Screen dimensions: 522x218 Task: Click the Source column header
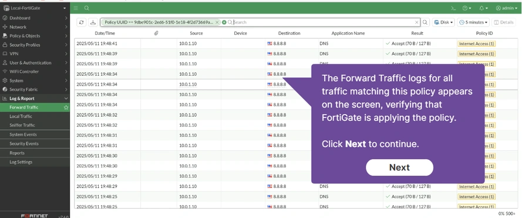click(x=197, y=33)
